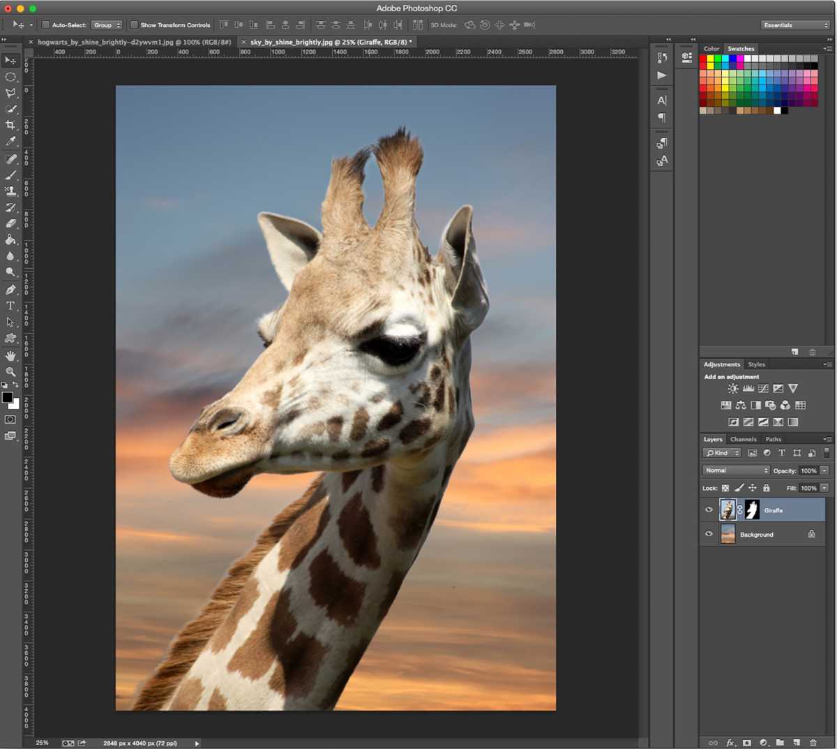Switch to the Channels tab
837x749 pixels.
[x=743, y=439]
